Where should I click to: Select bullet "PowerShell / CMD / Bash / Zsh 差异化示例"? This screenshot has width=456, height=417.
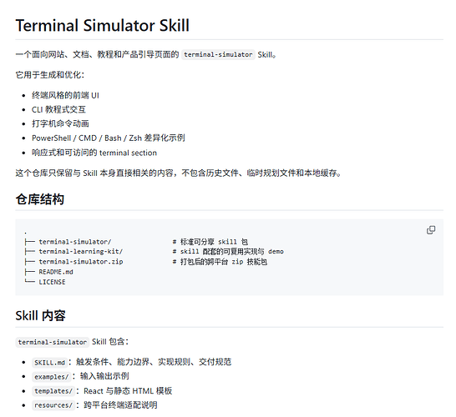coord(109,138)
